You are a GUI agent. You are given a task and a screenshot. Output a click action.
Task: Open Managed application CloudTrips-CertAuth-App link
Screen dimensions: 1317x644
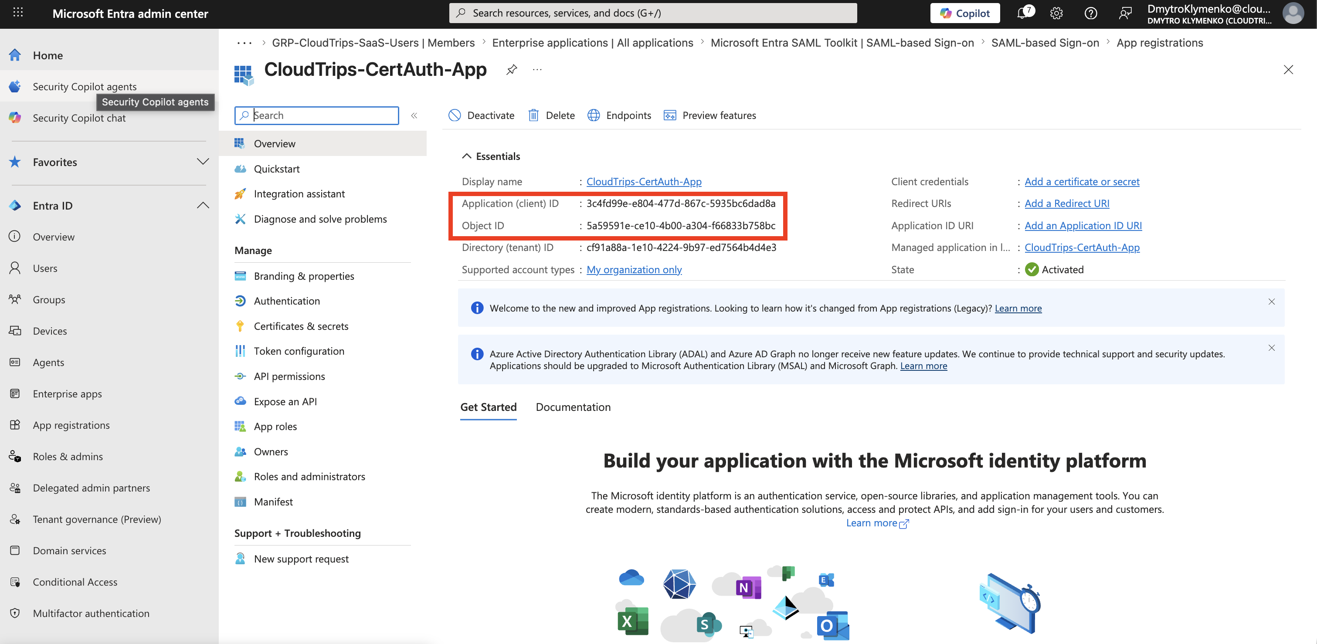click(x=1082, y=247)
